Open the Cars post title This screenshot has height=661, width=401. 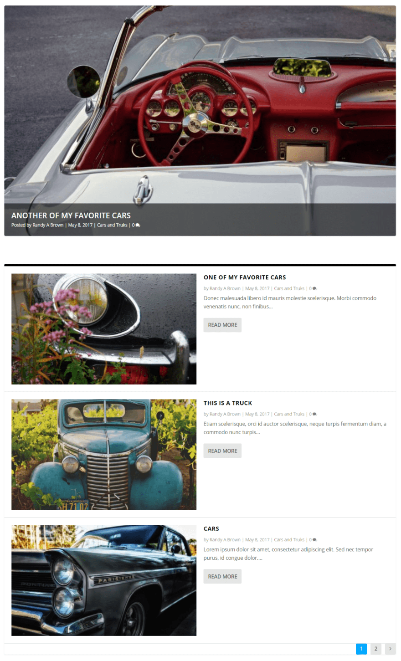(211, 528)
